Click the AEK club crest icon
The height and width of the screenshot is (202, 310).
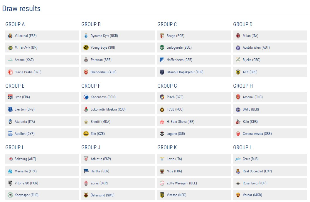click(x=238, y=72)
